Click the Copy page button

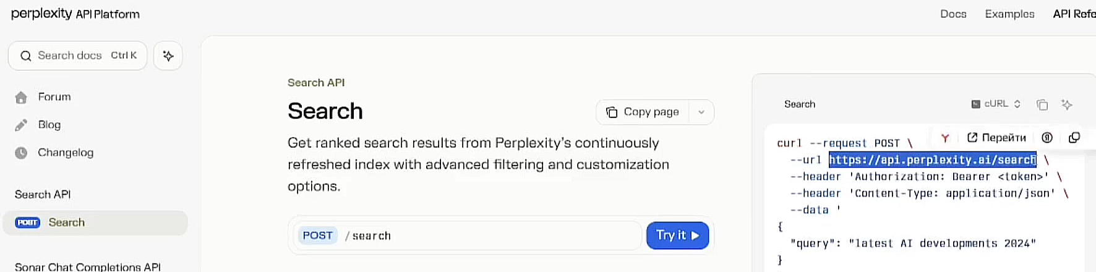pos(643,113)
